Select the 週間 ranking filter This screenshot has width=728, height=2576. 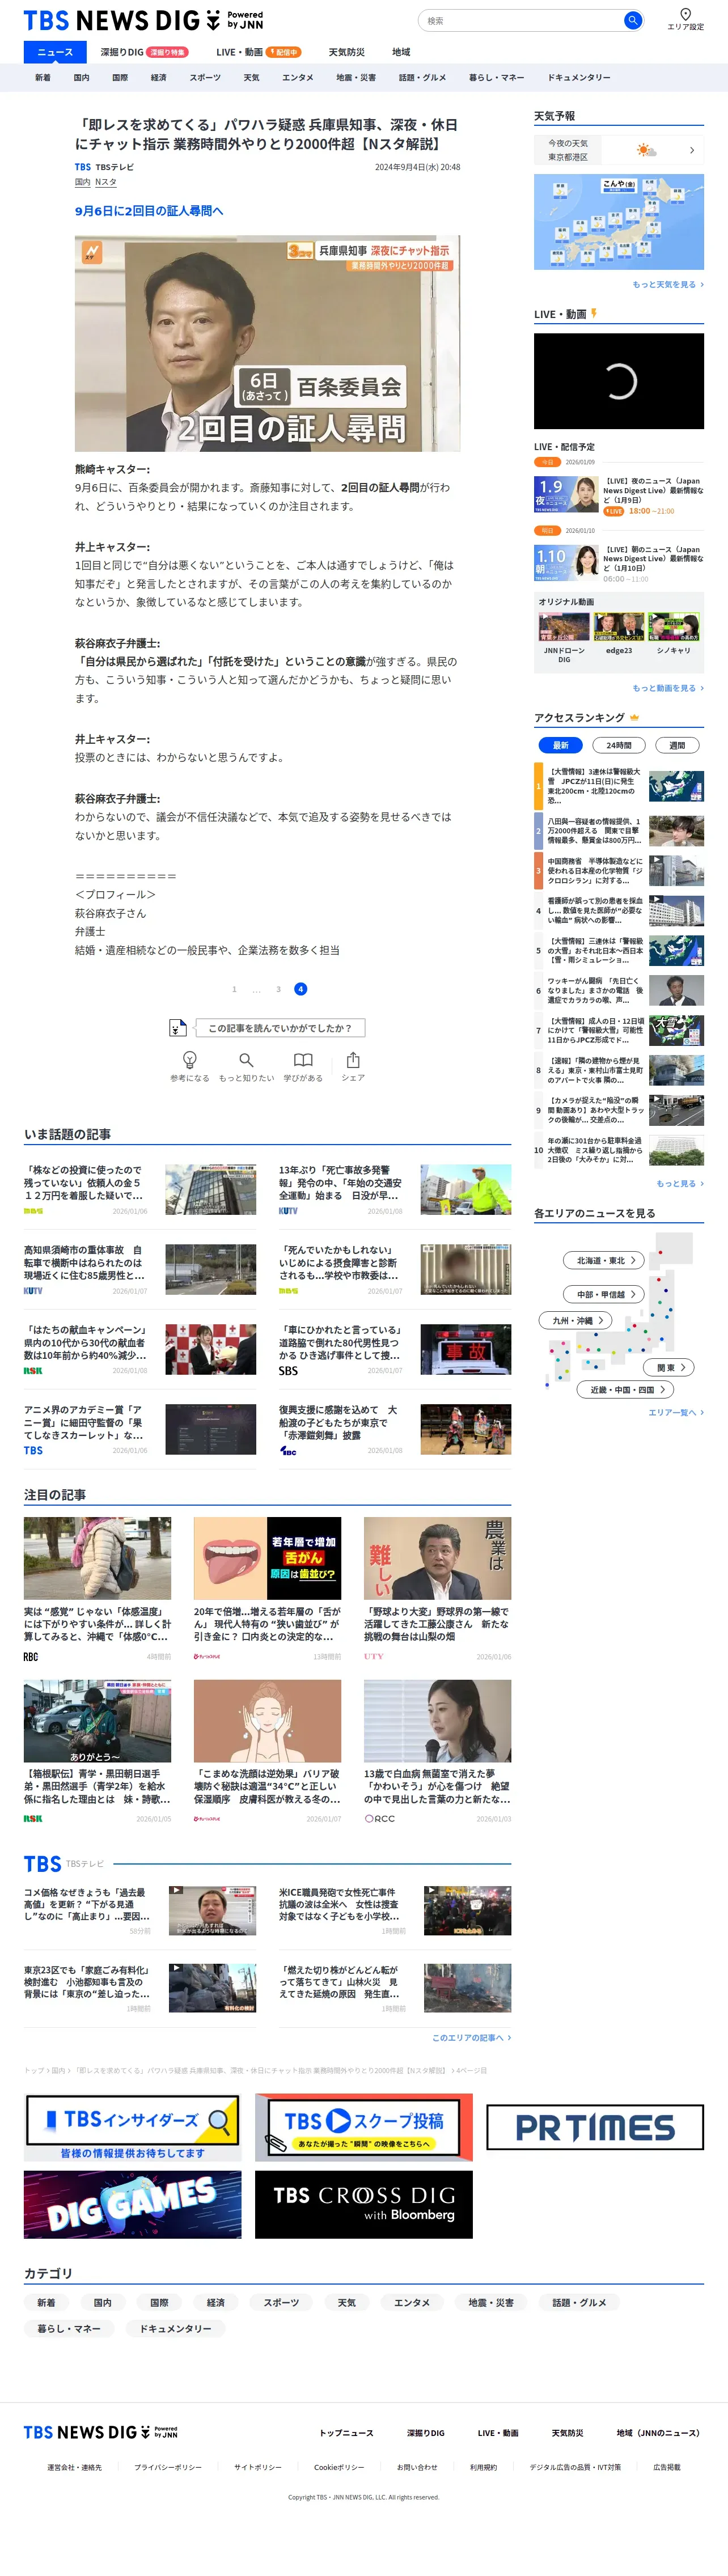tap(677, 745)
